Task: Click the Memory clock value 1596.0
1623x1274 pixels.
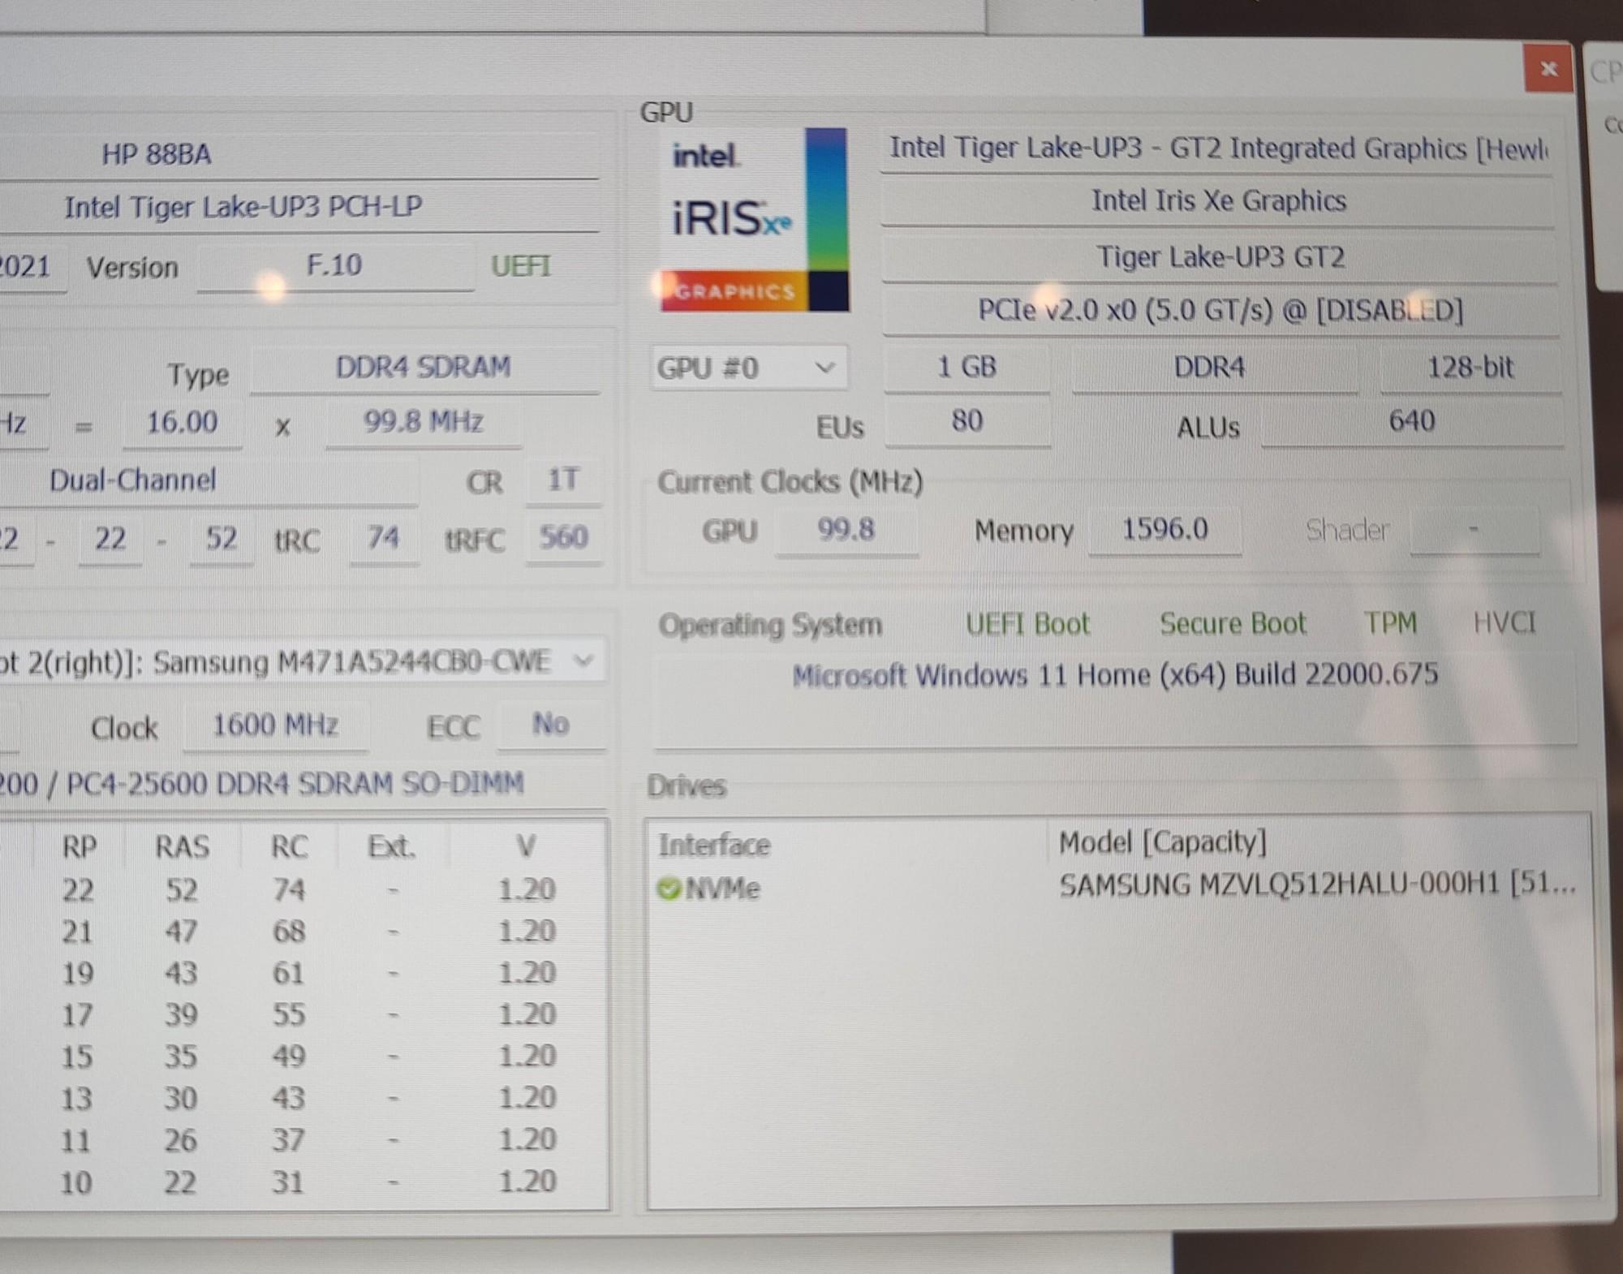Action: pos(1165,531)
